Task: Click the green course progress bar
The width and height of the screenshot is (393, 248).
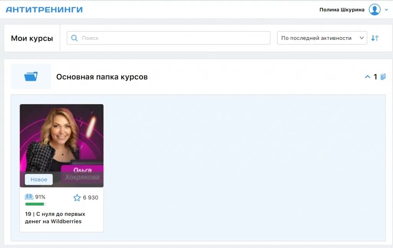Action: pos(35,204)
